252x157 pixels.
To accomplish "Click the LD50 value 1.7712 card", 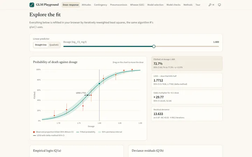I will click(187, 80).
